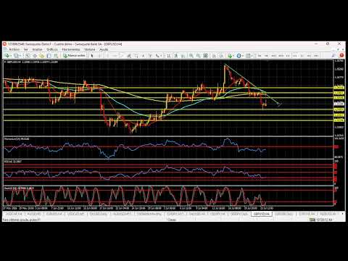Select the Text Label tool
Screen dimensions: 348x261
click(x=150, y=56)
